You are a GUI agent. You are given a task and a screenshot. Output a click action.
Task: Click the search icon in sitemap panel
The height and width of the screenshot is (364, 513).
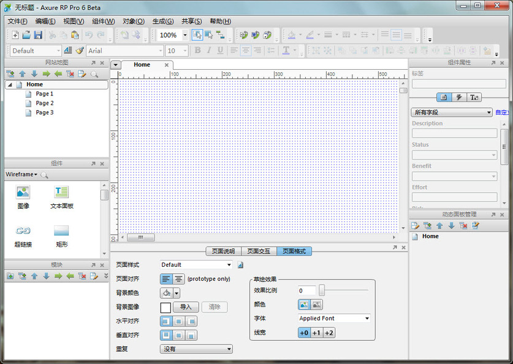(x=94, y=74)
